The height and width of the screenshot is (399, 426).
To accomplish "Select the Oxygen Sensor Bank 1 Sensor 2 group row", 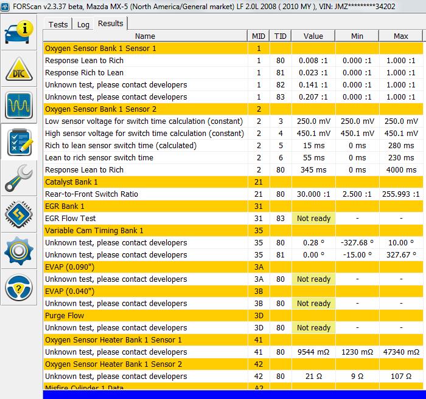I will click(233, 109).
